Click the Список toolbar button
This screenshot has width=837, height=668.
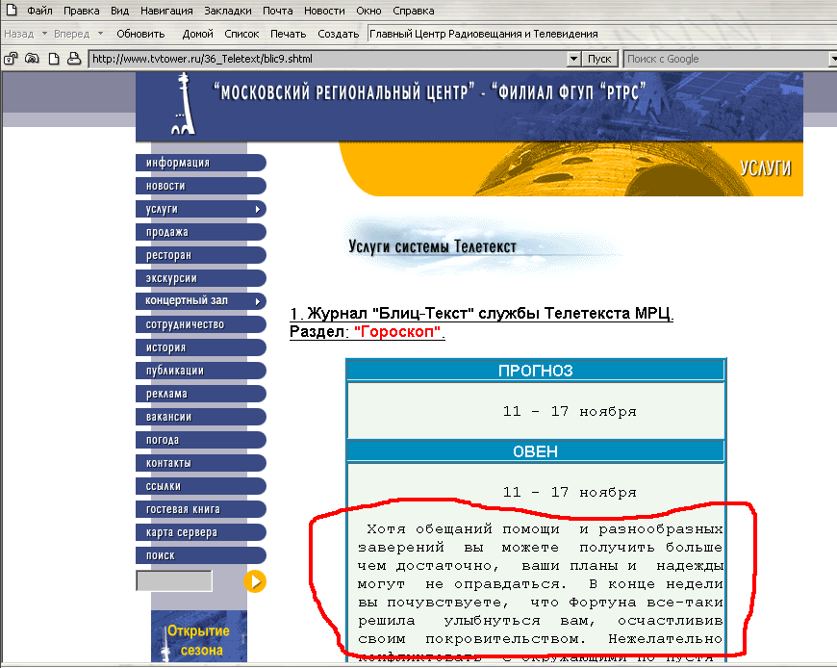[241, 34]
